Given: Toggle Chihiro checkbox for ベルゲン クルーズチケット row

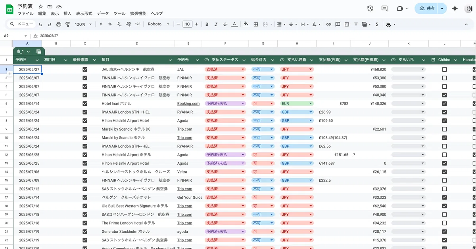Looking at the screenshot, I should click(x=444, y=197).
